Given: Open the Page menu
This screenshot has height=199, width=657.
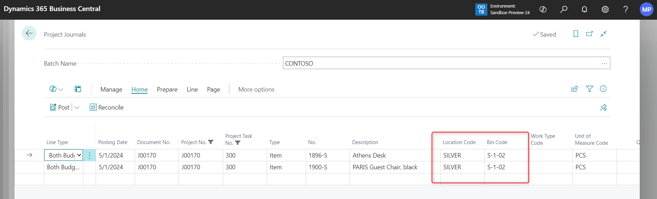Looking at the screenshot, I should coord(213,89).
